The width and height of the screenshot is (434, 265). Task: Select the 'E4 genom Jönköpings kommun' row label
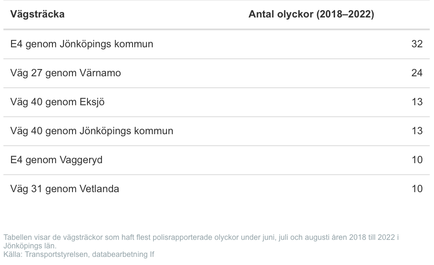[82, 44]
